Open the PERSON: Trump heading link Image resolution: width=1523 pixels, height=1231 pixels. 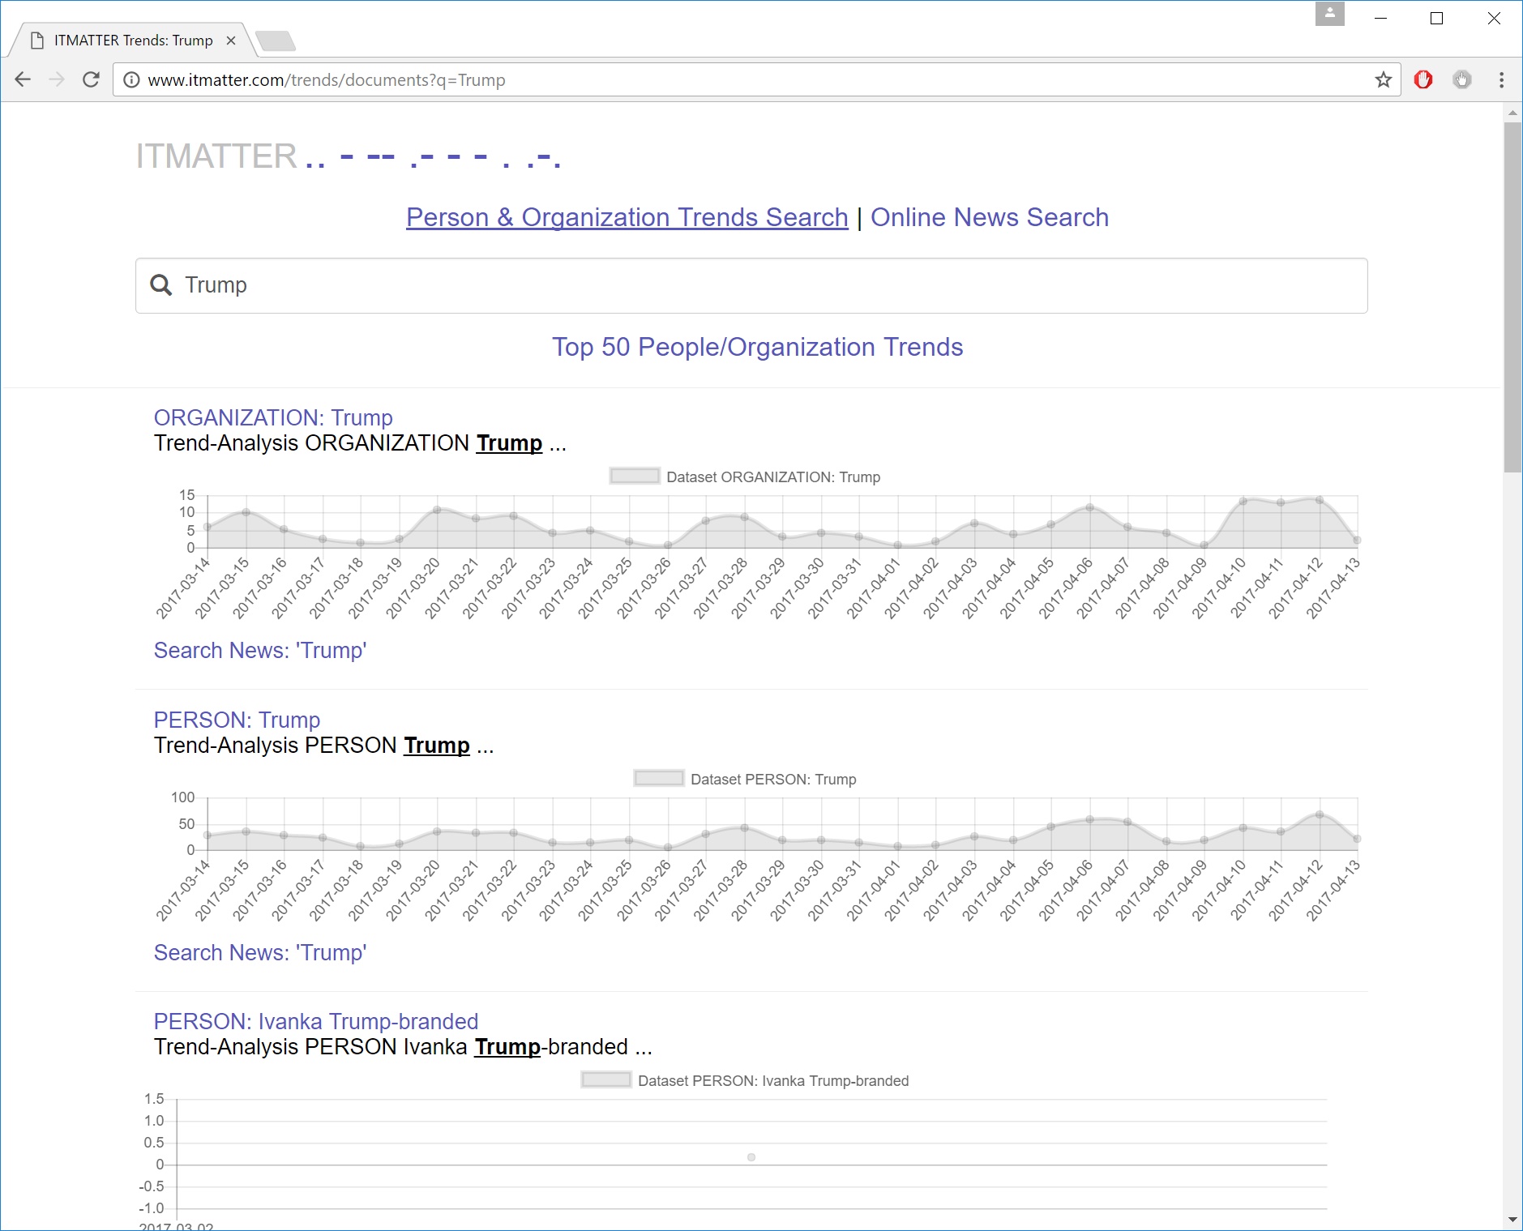click(x=237, y=720)
